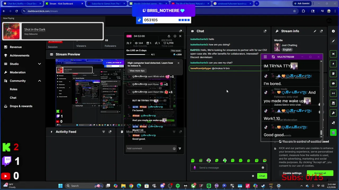The image size is (339, 190).
Task: Reload the dashboard page
Action: tap(16, 11)
